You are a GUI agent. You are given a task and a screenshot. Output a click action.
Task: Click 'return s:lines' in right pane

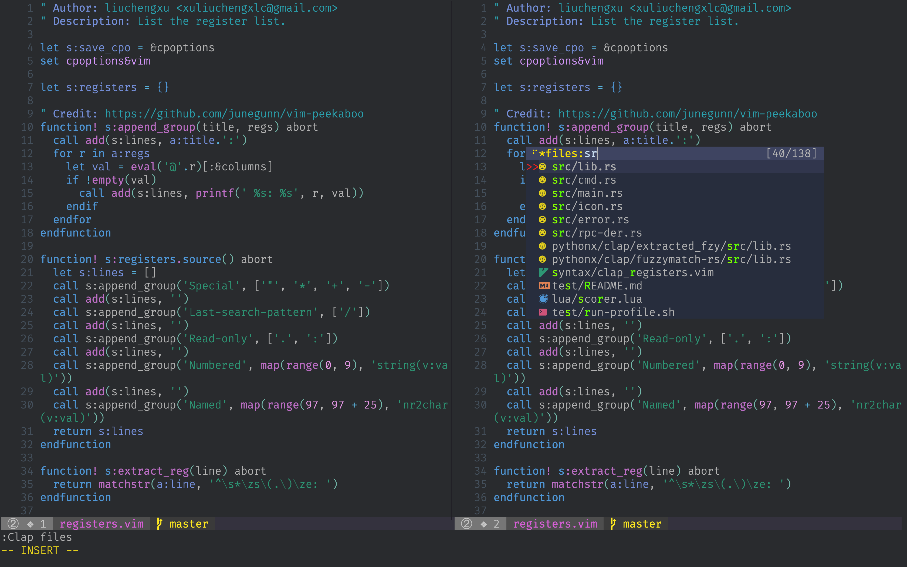coord(552,431)
